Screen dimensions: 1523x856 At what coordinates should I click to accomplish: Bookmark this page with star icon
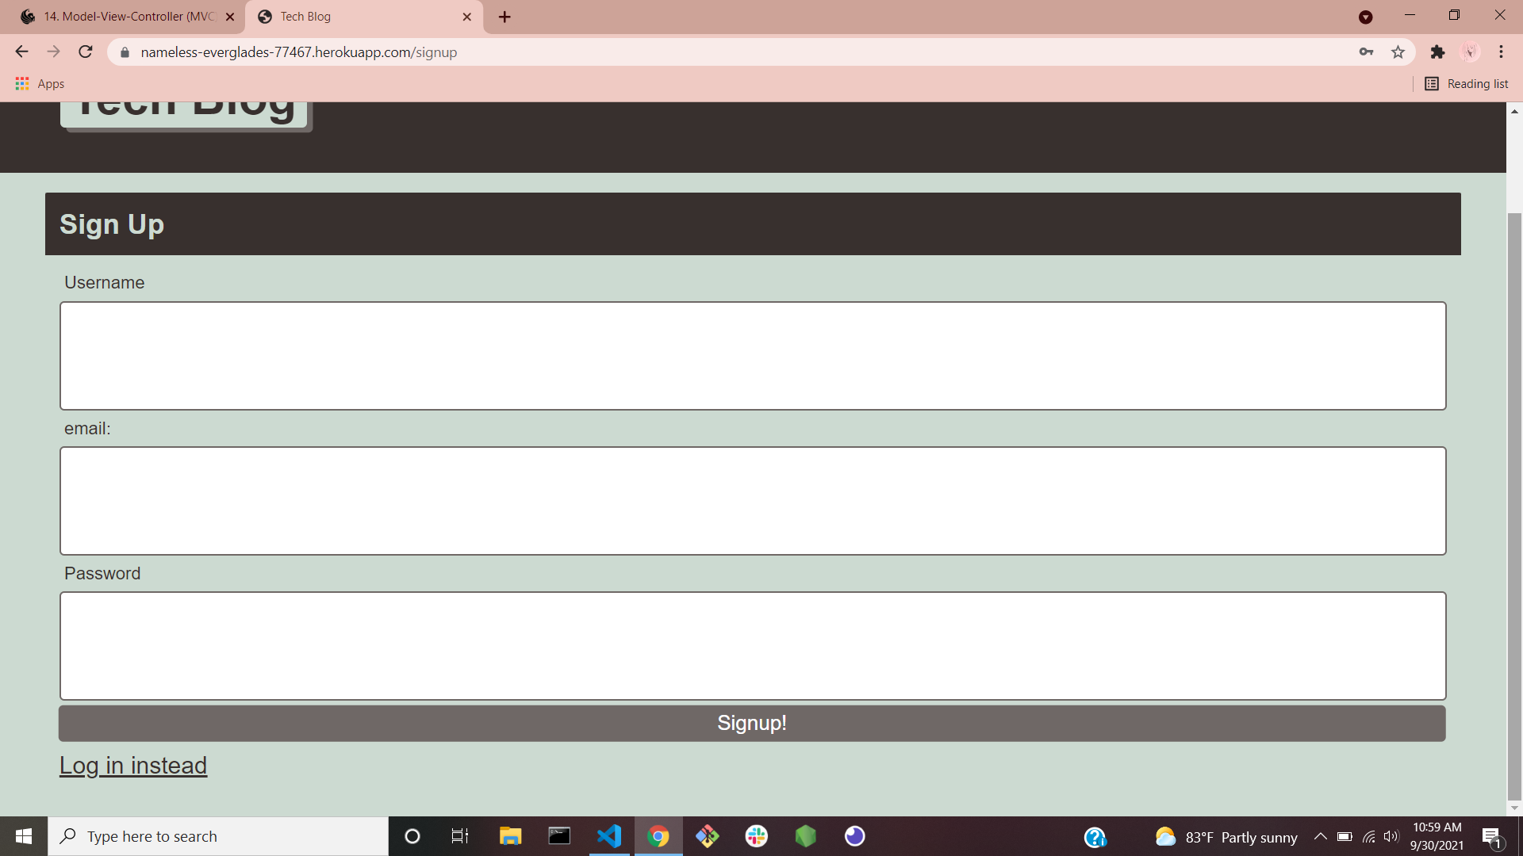[x=1398, y=52]
